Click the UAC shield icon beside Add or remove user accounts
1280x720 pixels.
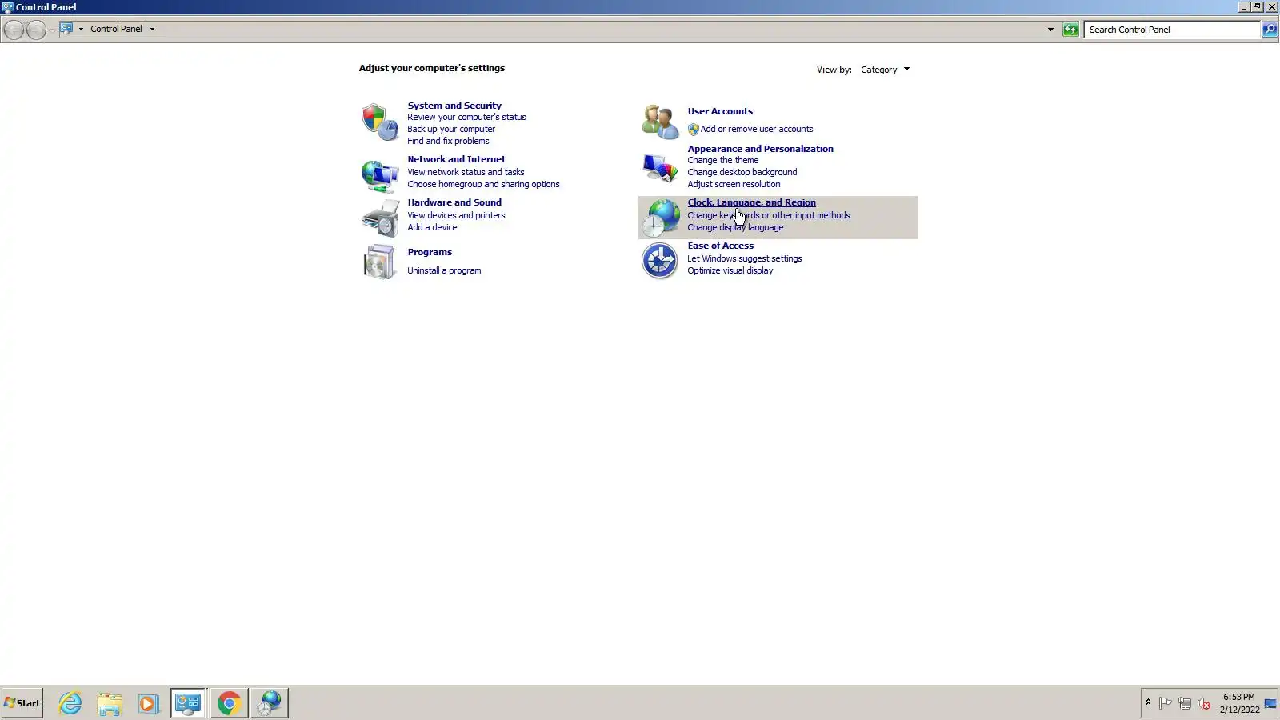[x=693, y=130]
